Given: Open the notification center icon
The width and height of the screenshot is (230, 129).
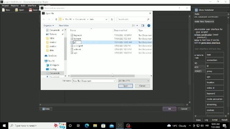Looking at the screenshot, I should click(x=224, y=126).
